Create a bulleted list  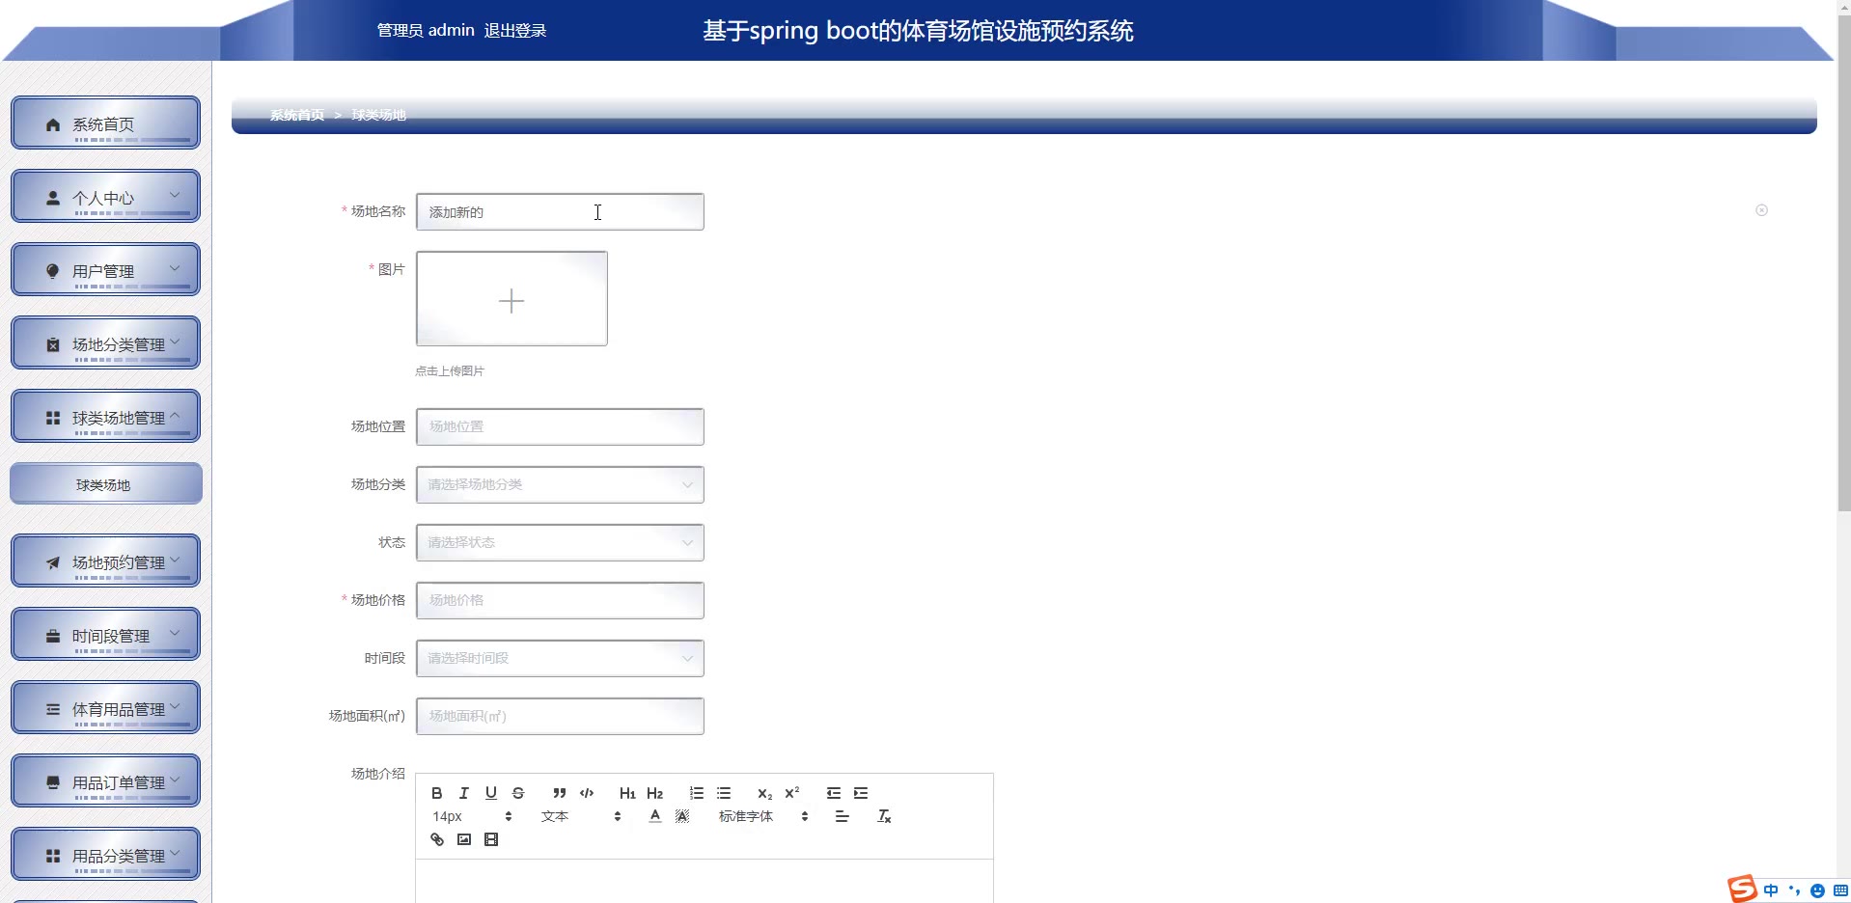724,793
